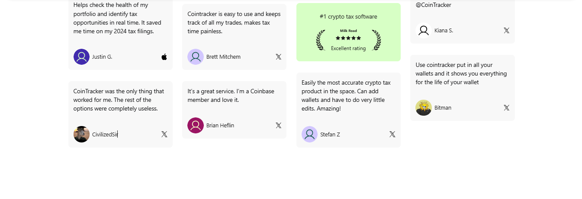
Task: Click Brian Heflin's magenta avatar
Action: coord(196,126)
